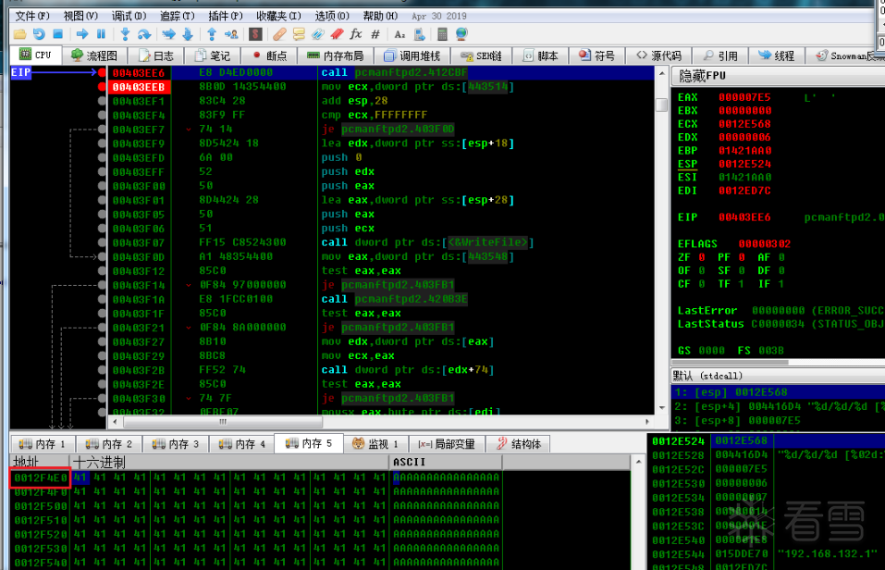Set breakpoint bullet at 00403F07
The width and height of the screenshot is (885, 570).
coord(102,242)
